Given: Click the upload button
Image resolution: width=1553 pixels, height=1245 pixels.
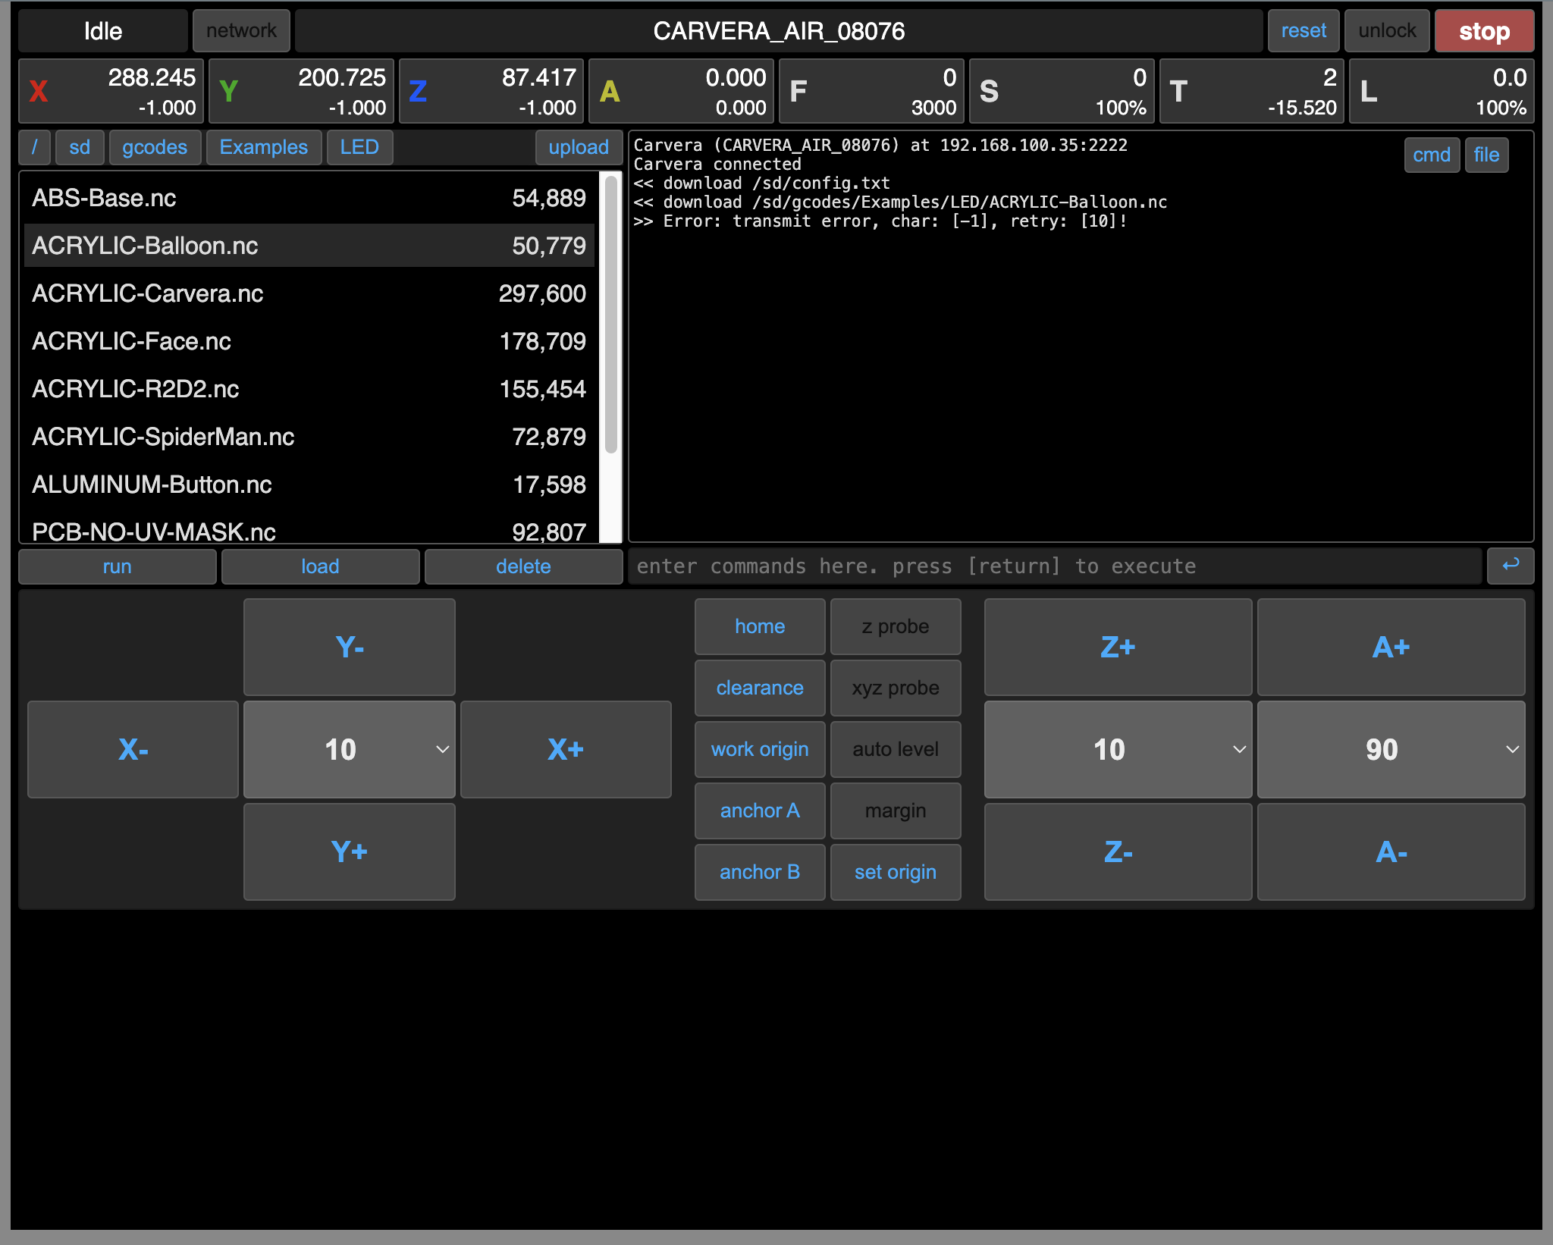Looking at the screenshot, I should (579, 147).
